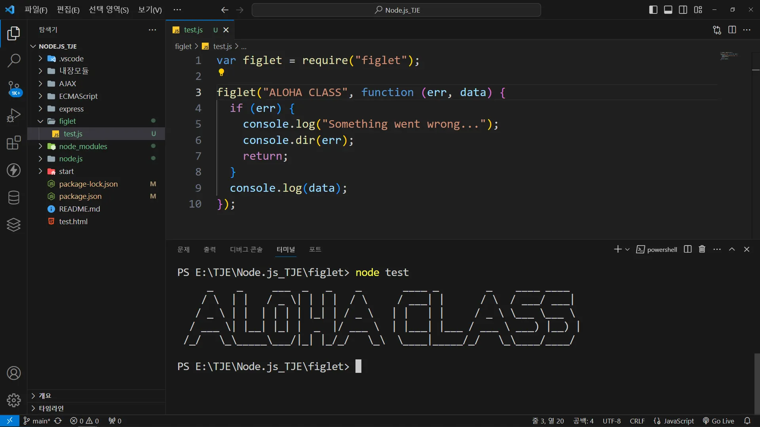Open the new terminal profile dropdown arrow
This screenshot has height=427, width=760.
click(x=627, y=249)
